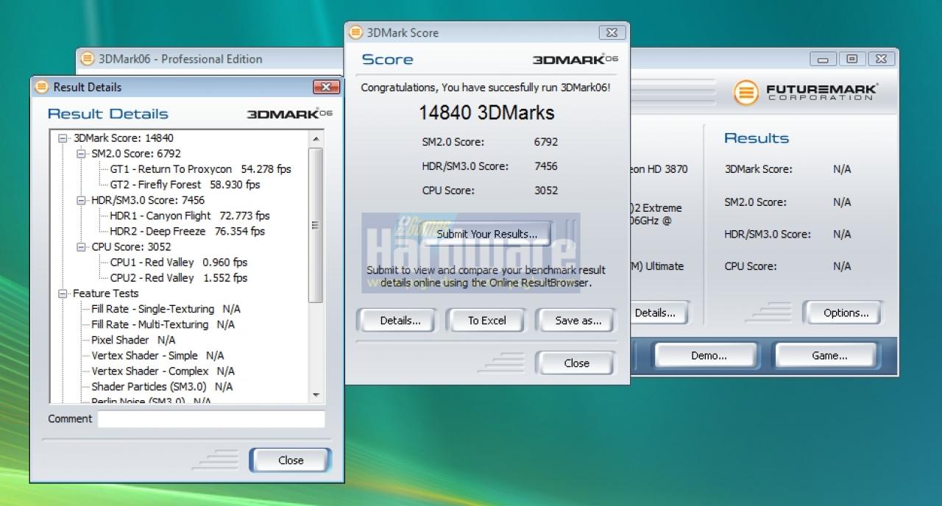Select HDR1 - Canyon Flight row
Viewport: 942px width, 506px height.
(189, 215)
